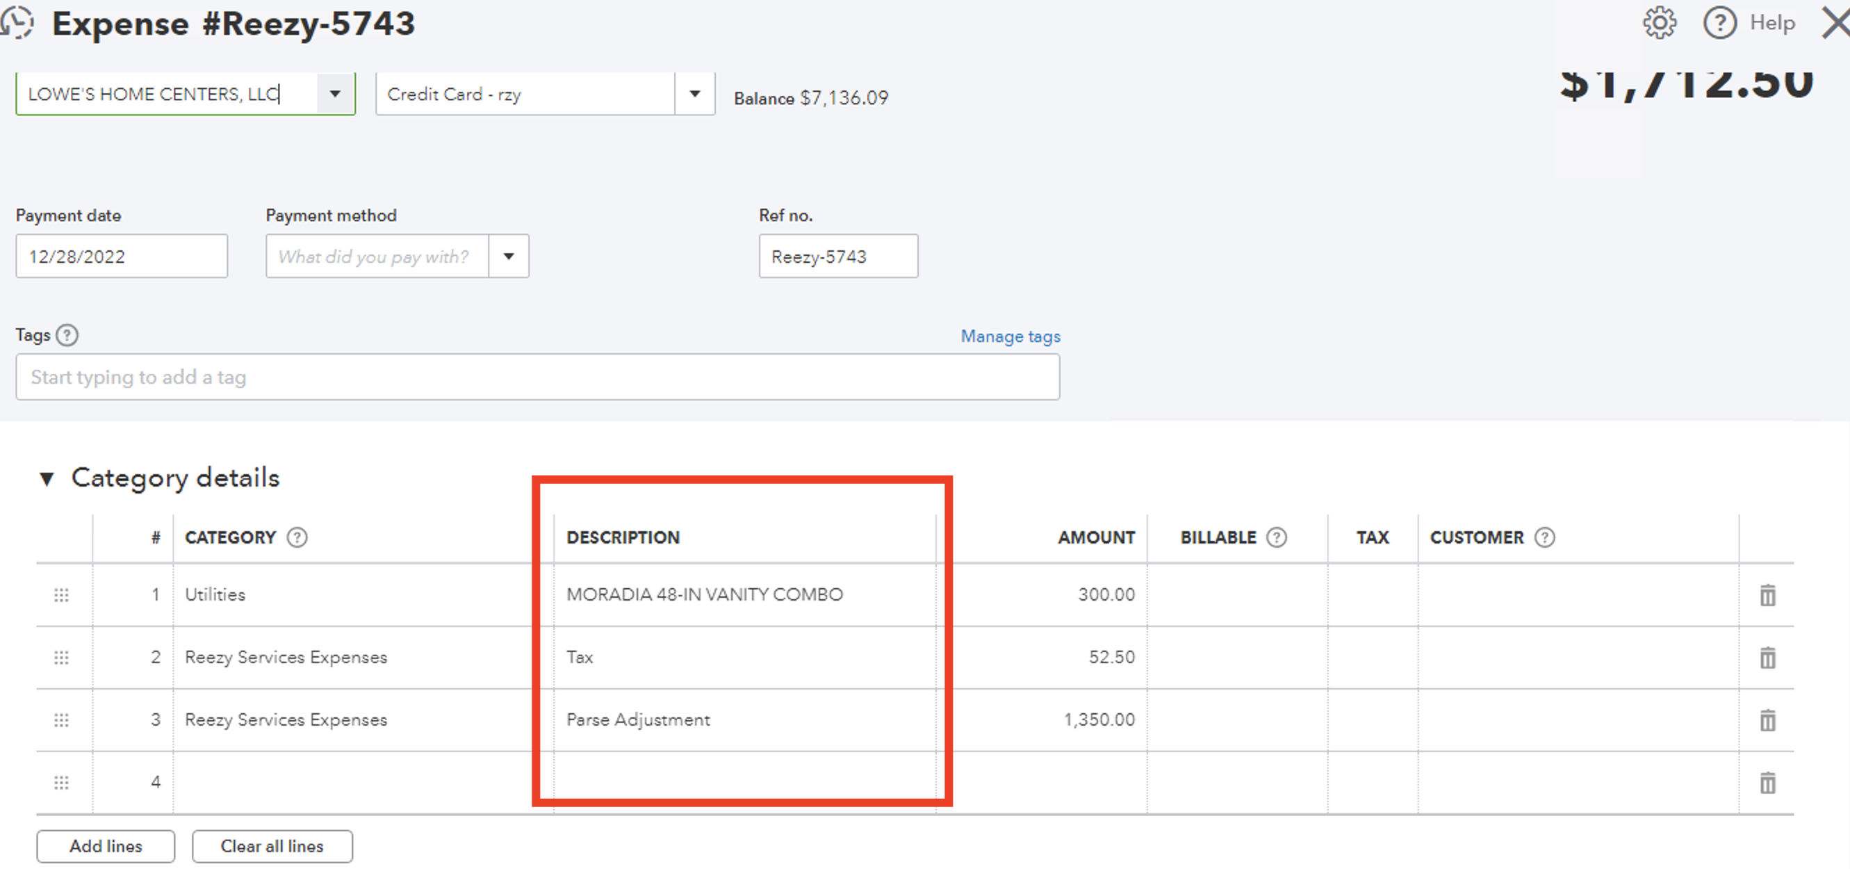The width and height of the screenshot is (1850, 869).
Task: Select the Payment date field
Action: click(122, 256)
